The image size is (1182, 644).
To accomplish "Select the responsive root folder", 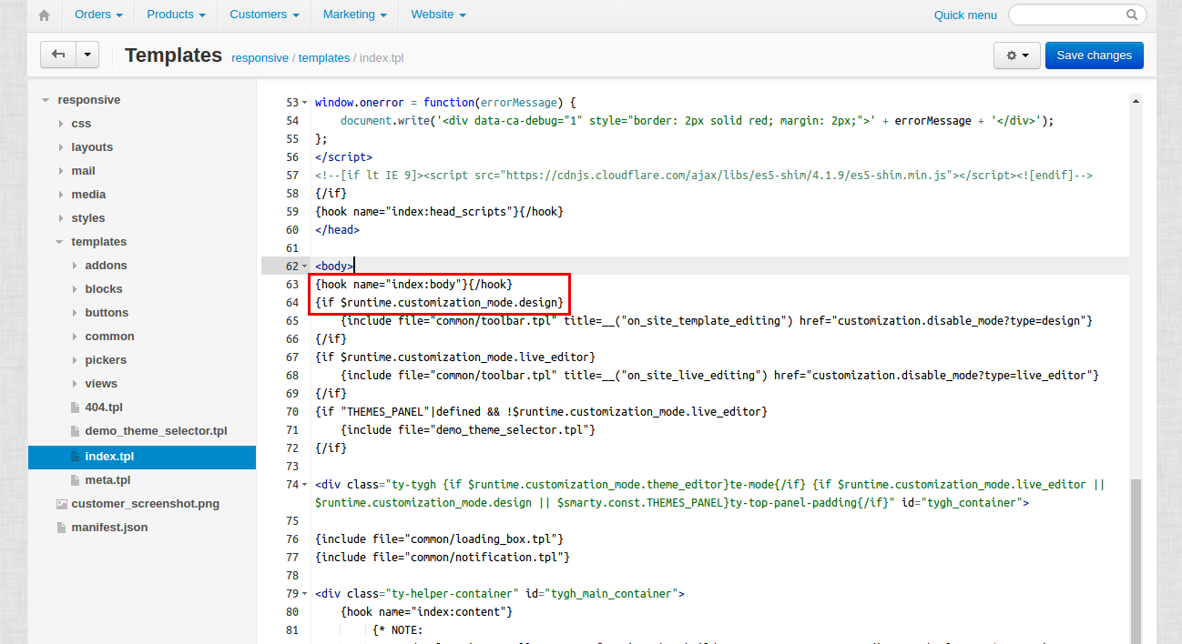I will pos(89,100).
